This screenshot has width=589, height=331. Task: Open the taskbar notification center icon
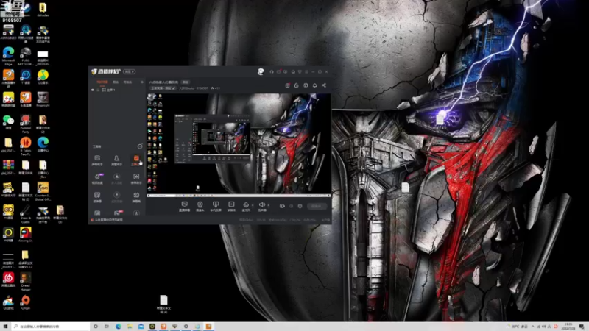pos(582,327)
